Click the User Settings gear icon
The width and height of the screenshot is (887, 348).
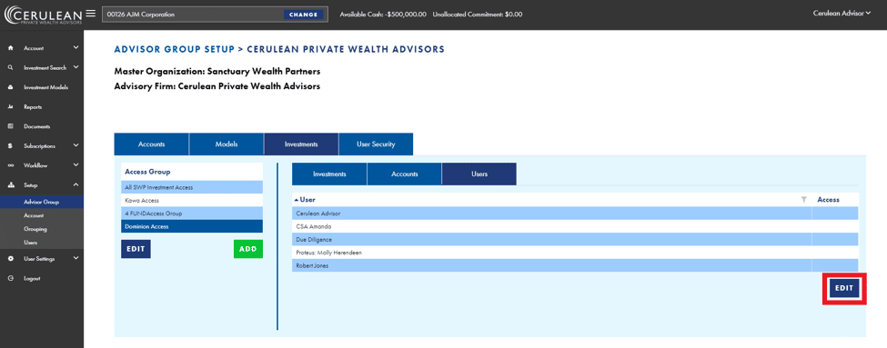[11, 259]
